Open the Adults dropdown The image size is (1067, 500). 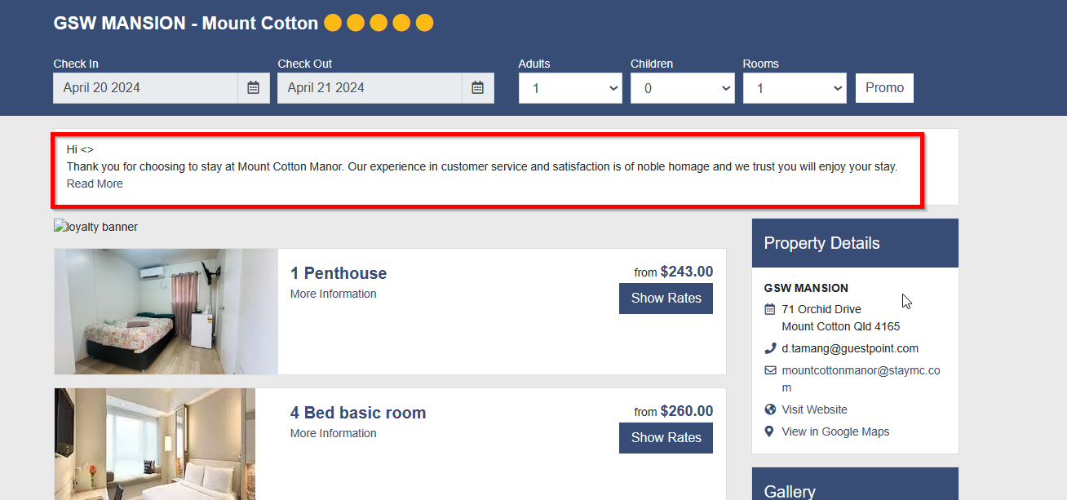[x=570, y=88]
